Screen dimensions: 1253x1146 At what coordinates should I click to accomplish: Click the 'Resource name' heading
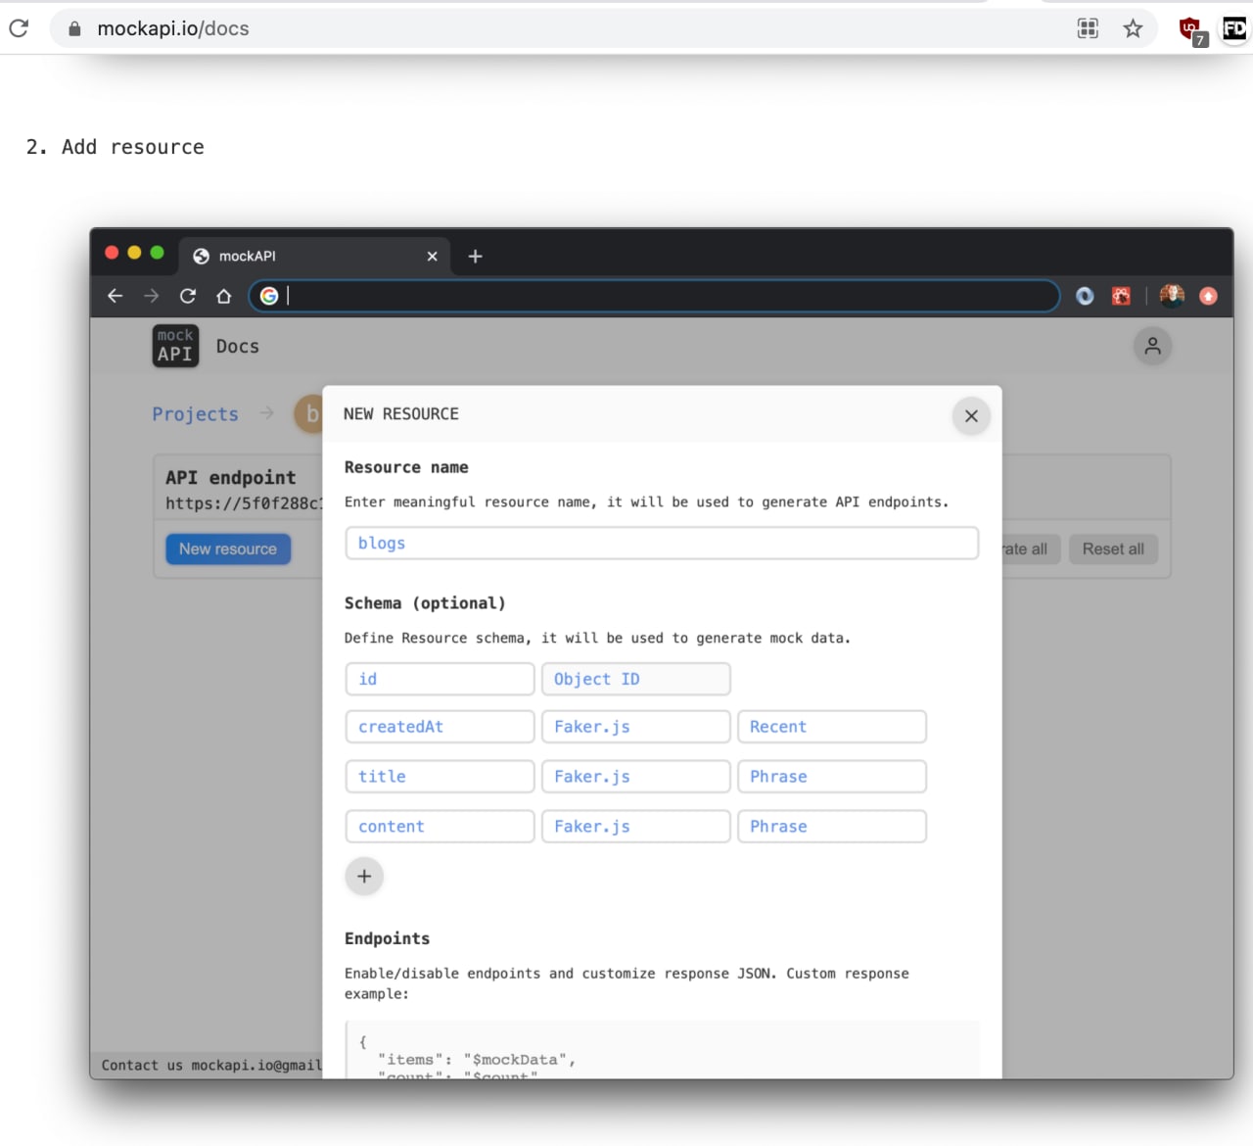406,467
